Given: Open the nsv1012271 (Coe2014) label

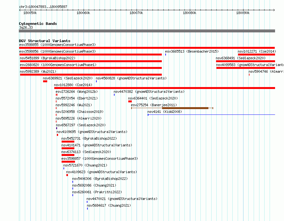Looking at the screenshot, I should coord(257,51).
